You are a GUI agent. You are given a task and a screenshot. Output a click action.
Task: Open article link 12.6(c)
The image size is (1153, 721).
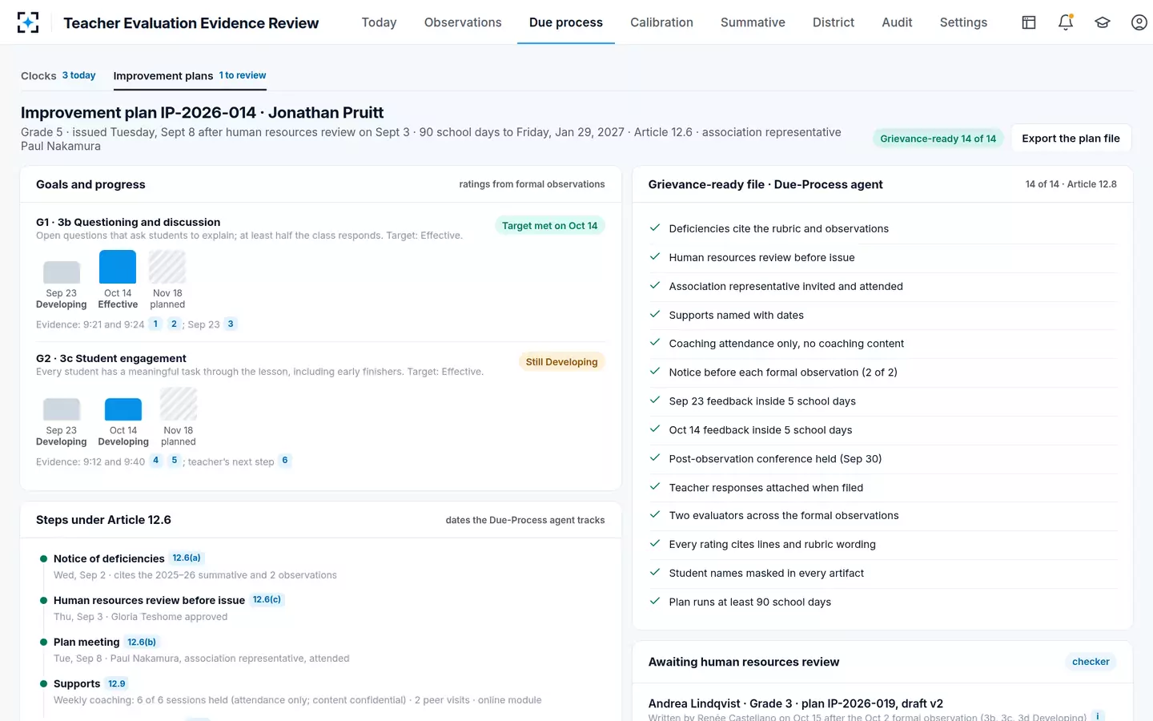(267, 599)
